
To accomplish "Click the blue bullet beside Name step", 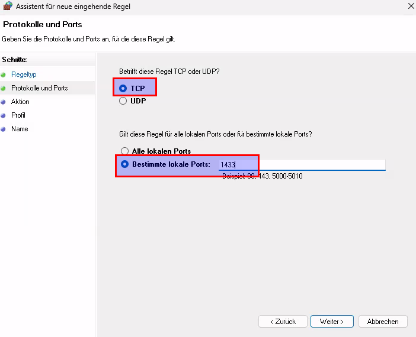I will pyautogui.click(x=4, y=129).
